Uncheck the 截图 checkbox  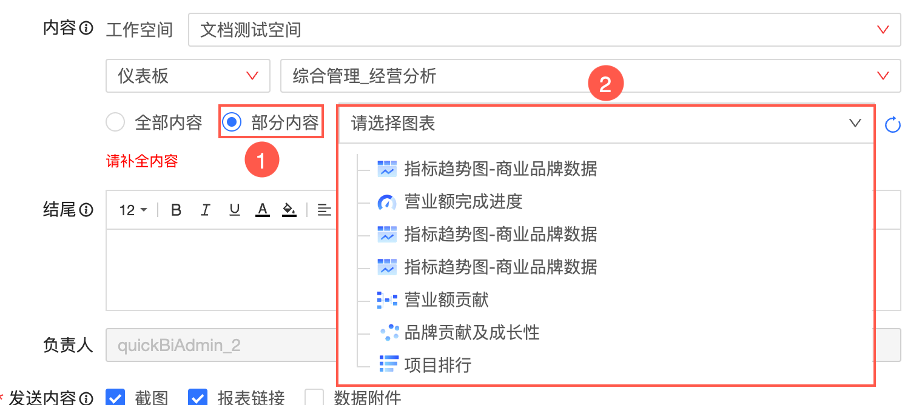pyautogui.click(x=115, y=398)
